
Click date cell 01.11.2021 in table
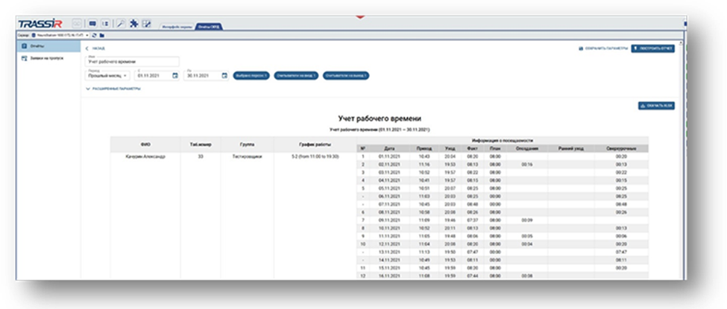(x=389, y=156)
